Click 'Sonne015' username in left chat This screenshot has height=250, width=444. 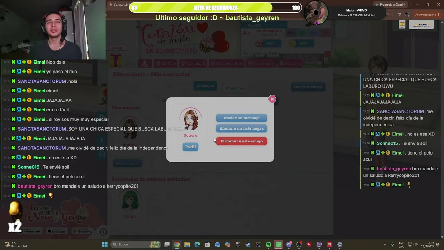(28, 167)
